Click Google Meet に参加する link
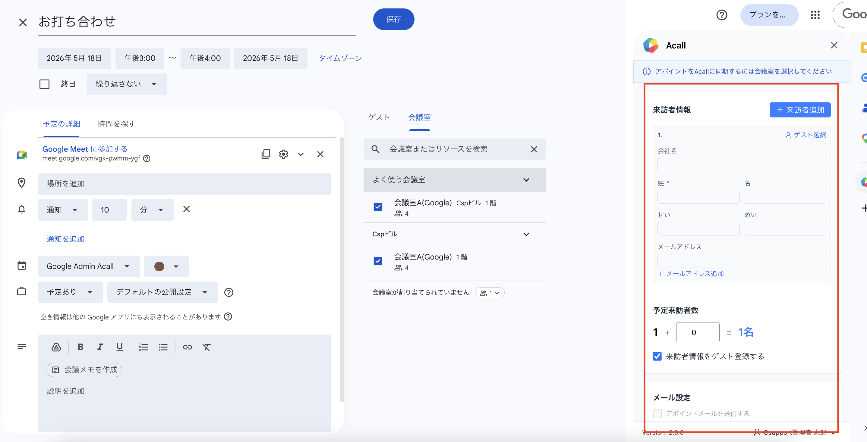The width and height of the screenshot is (867, 442). tap(85, 149)
